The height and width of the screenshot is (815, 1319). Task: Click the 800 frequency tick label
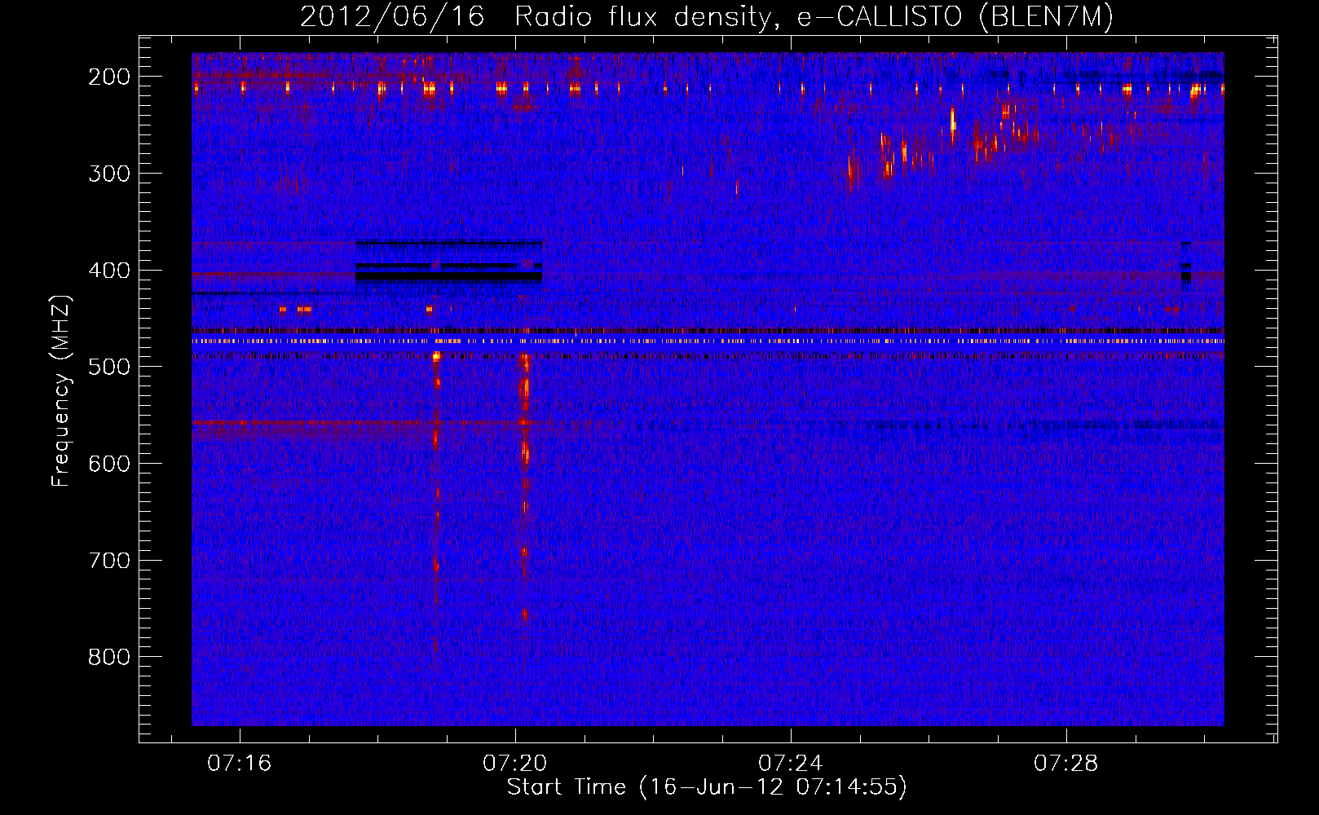pyautogui.click(x=108, y=657)
